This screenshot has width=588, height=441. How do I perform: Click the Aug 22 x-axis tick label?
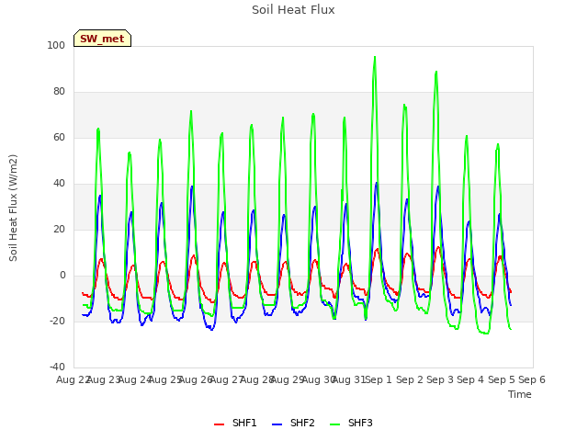[73, 379]
